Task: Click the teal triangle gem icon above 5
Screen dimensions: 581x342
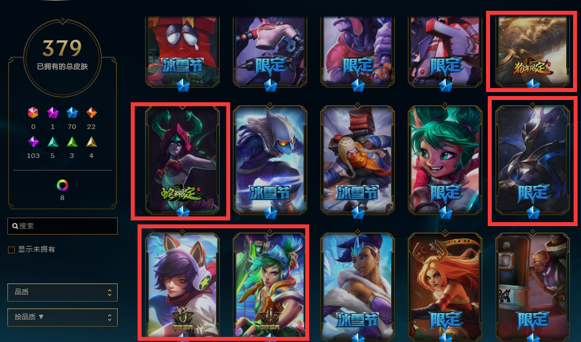Action: tap(53, 142)
